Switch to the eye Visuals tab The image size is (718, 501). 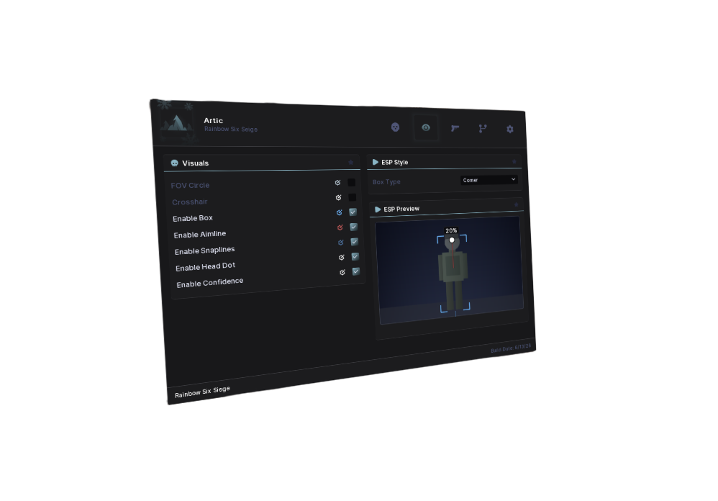426,127
